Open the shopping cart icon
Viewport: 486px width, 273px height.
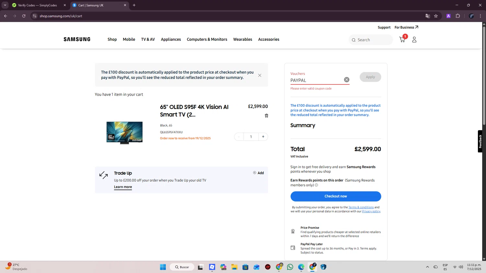pyautogui.click(x=402, y=39)
